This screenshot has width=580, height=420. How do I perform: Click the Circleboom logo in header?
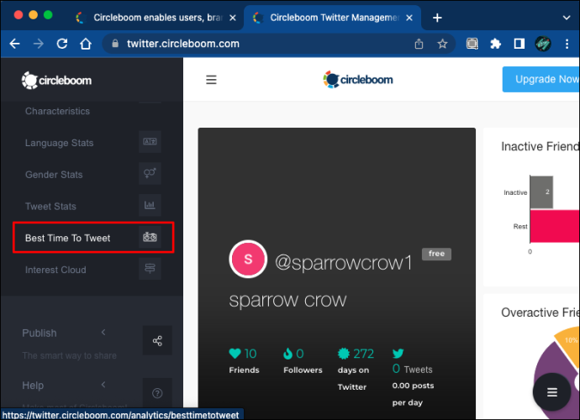pos(358,80)
